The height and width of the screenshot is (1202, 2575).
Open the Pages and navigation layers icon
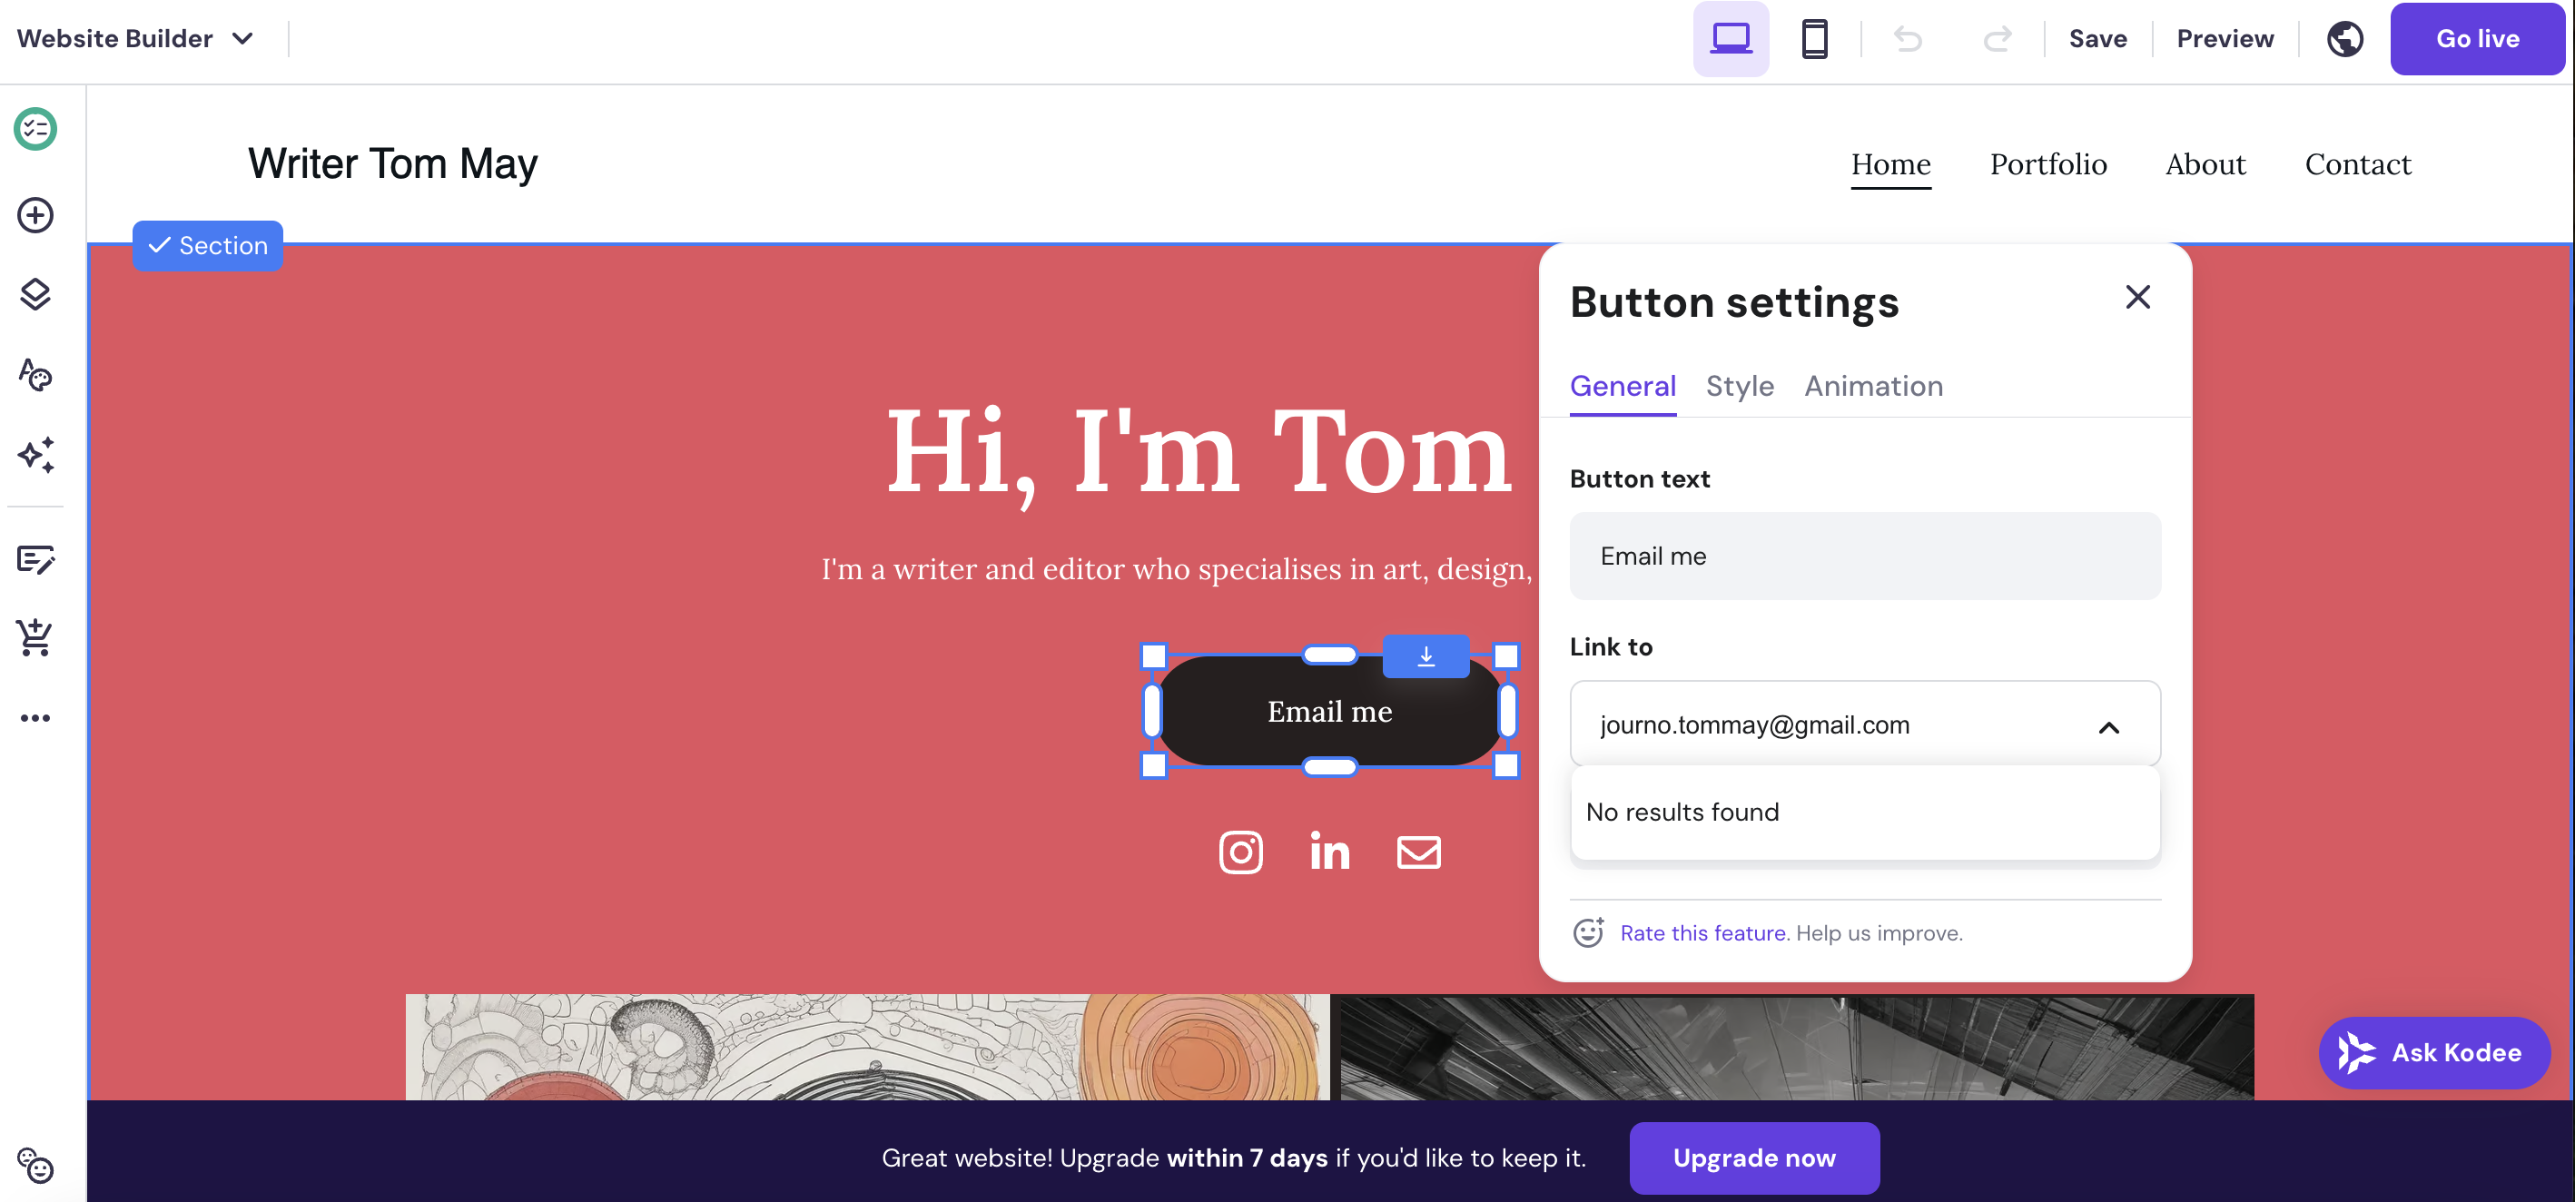click(35, 294)
